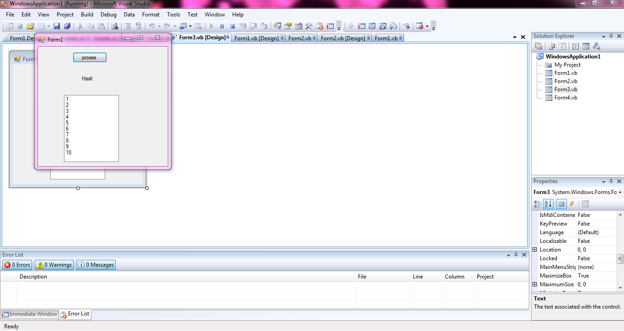624x331 pixels.
Task: Click the 0 Warnings filter button
Action: coord(53,265)
